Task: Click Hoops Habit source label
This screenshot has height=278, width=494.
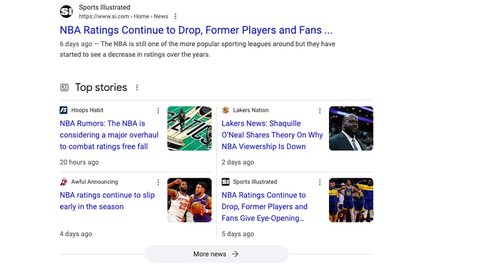Action: [x=87, y=110]
